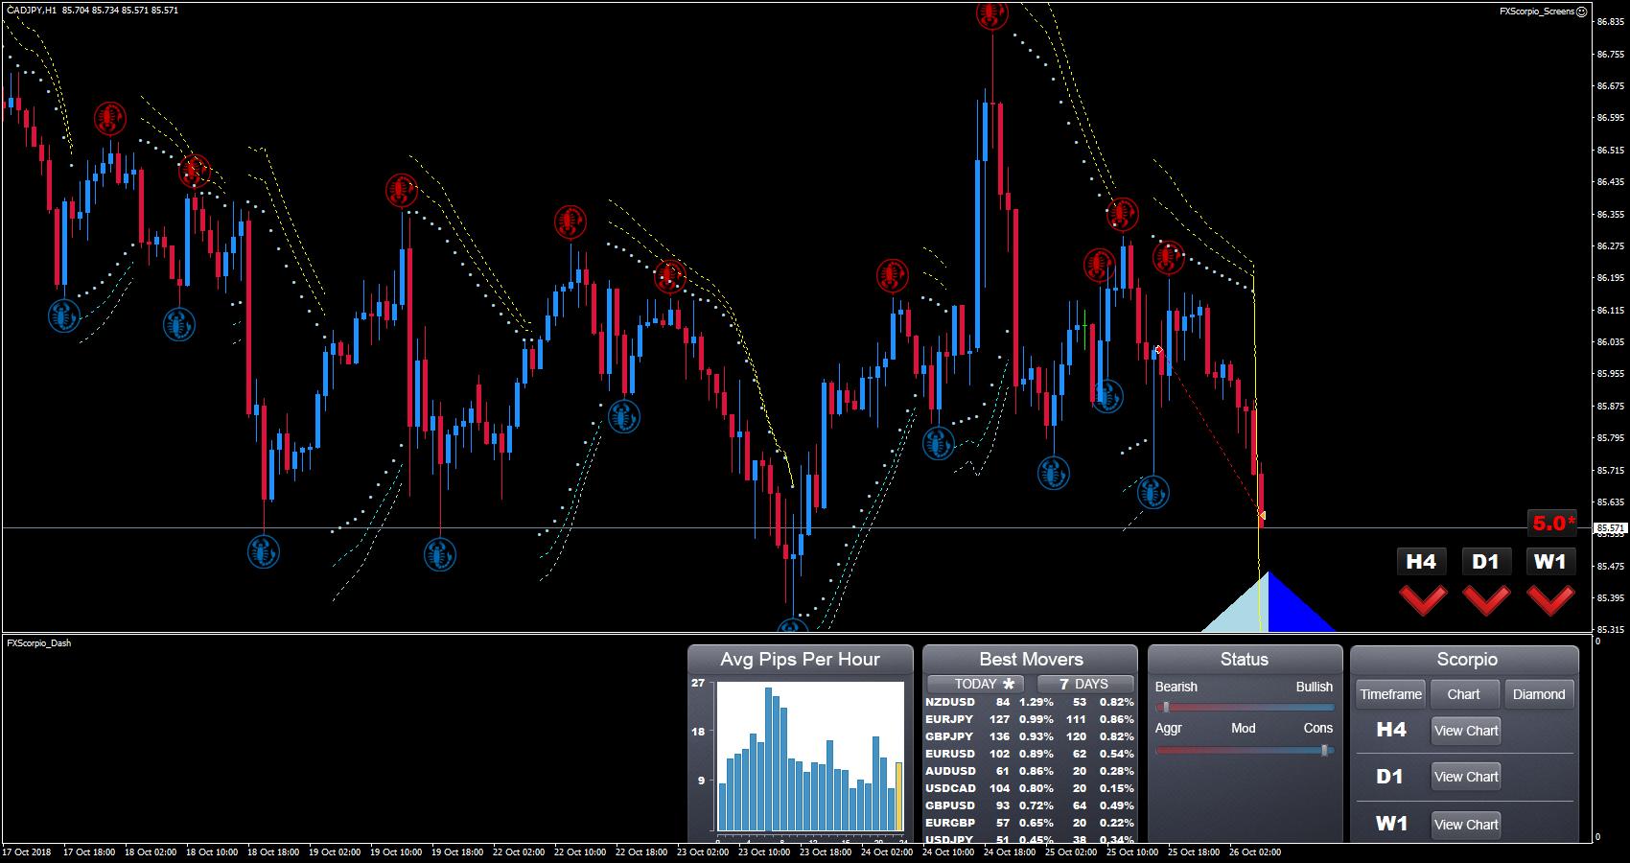Image resolution: width=1630 pixels, height=863 pixels.
Task: Open View Chart for W1
Action: 1465,825
